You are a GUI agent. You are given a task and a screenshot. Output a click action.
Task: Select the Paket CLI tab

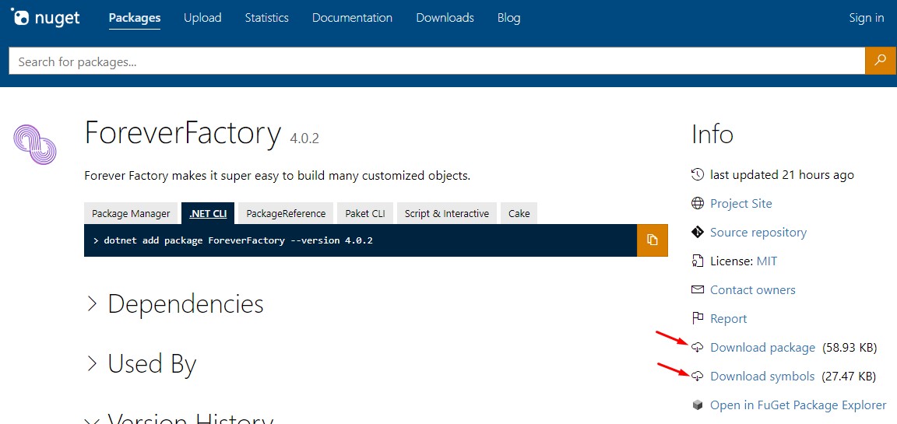click(365, 213)
